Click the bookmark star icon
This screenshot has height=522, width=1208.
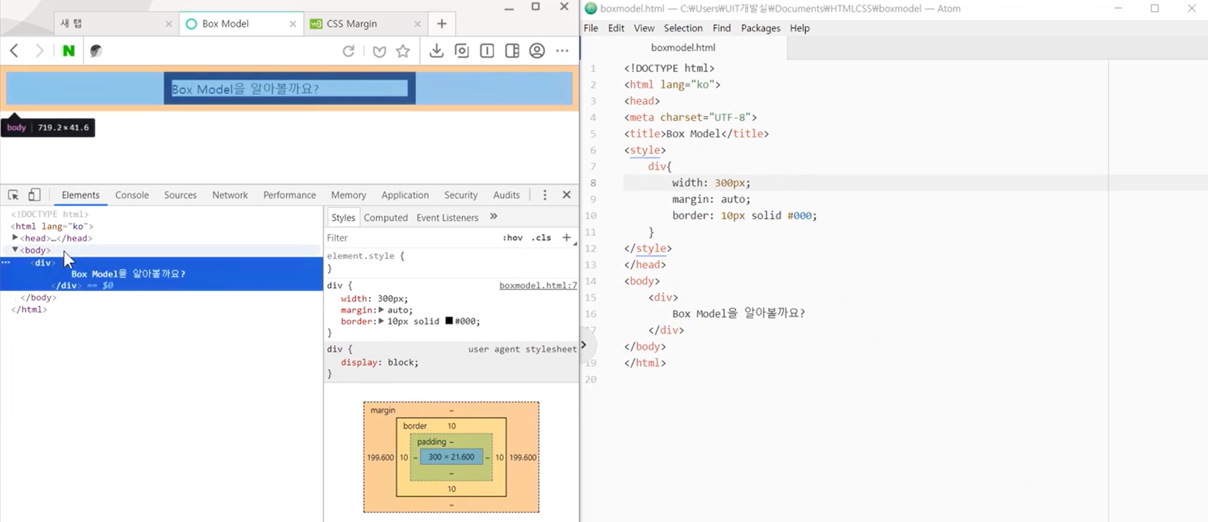403,51
